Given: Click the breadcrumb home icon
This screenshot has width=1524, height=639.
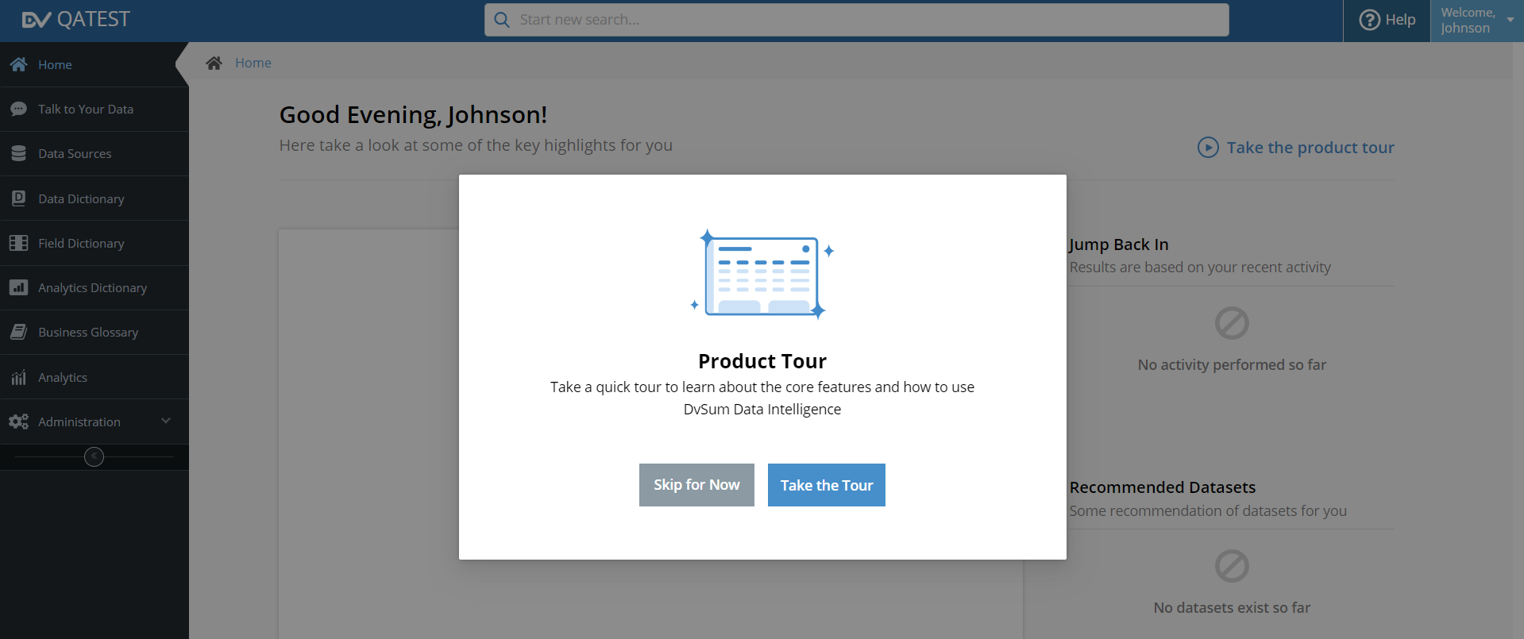Looking at the screenshot, I should click(214, 63).
